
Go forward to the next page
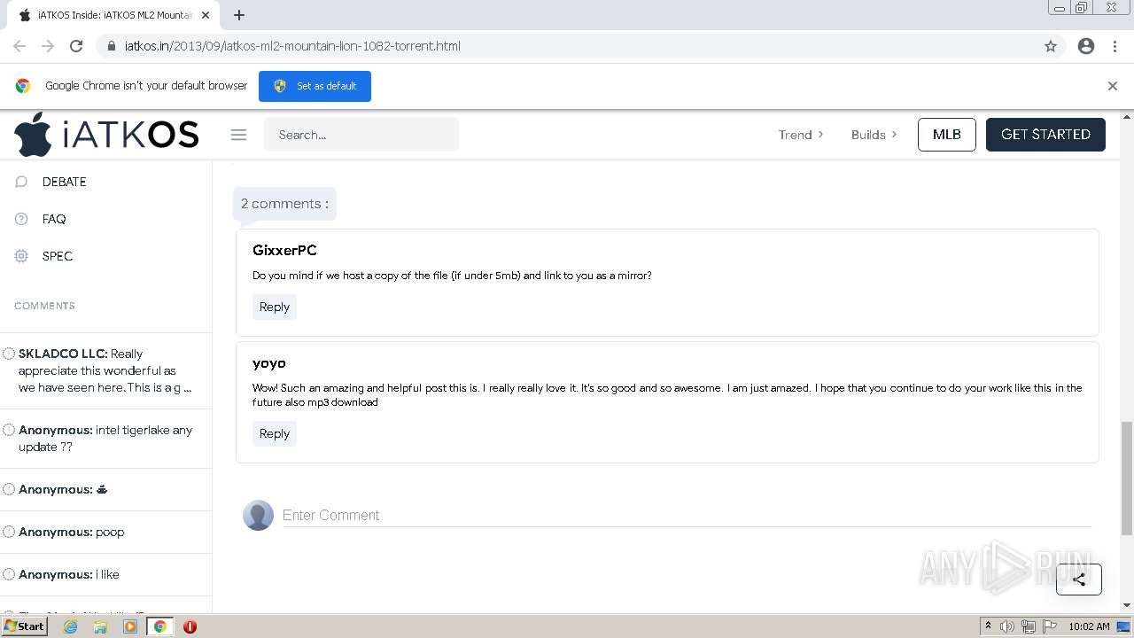point(48,46)
